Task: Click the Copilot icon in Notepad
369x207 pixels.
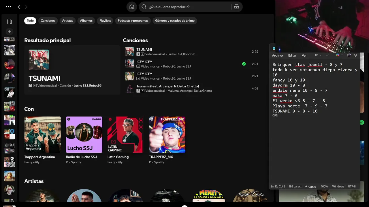Action: pyautogui.click(x=338, y=55)
